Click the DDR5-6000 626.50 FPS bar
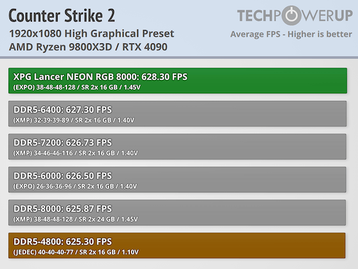Screen dimensions: 358x269 click(177, 180)
